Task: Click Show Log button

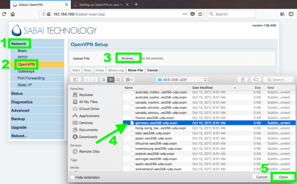Action: tap(116, 70)
